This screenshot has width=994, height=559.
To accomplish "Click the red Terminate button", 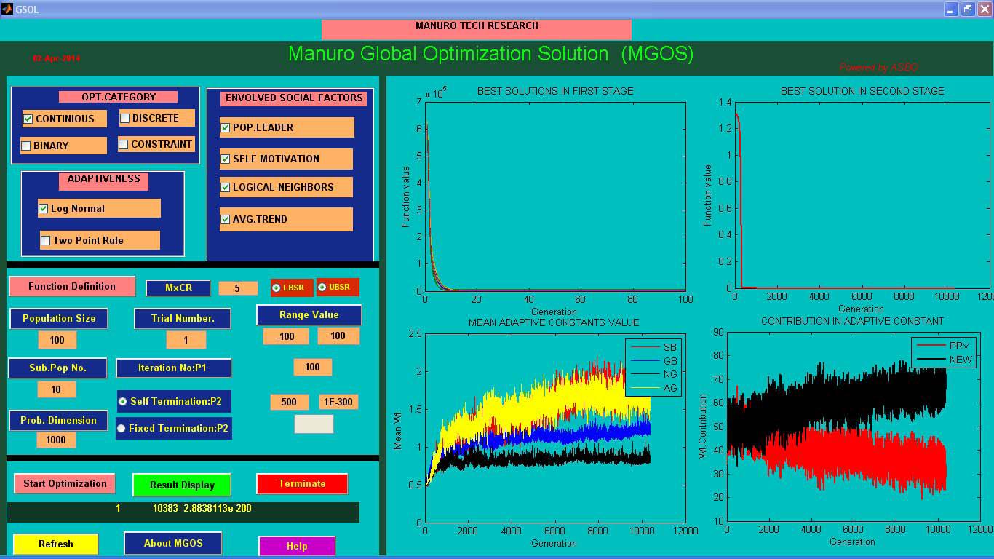I will [x=302, y=483].
